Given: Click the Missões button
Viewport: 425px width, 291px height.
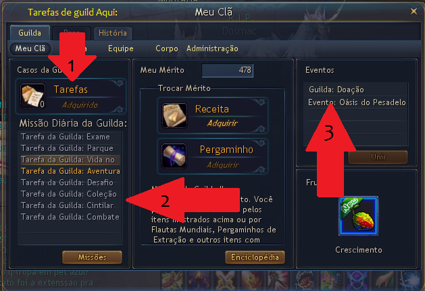Looking at the screenshot, I should [92, 257].
